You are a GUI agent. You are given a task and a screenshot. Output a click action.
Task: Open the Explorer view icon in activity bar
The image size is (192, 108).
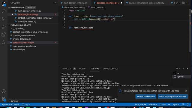click(x=4, y=4)
